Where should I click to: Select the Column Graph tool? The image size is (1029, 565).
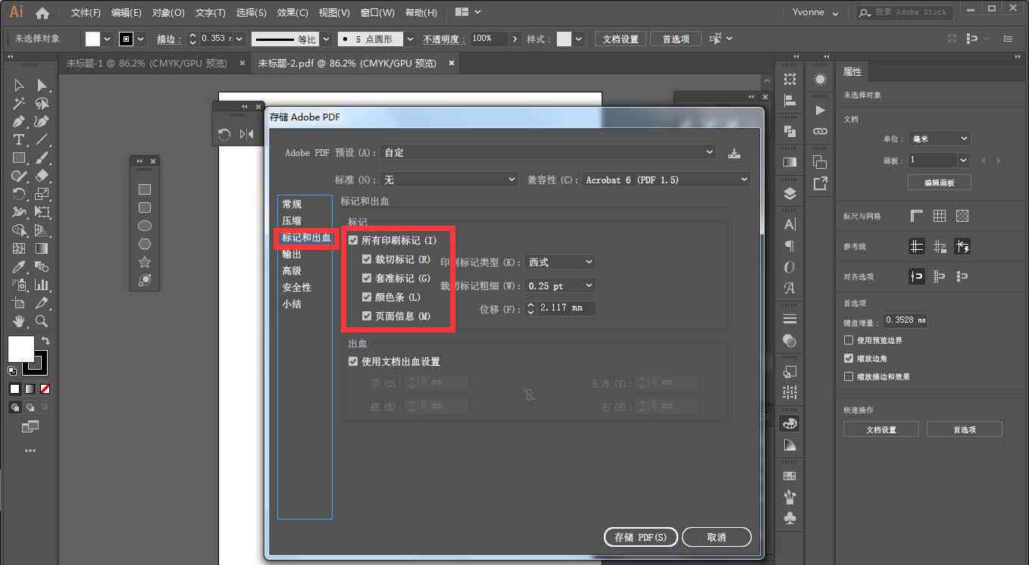pos(42,285)
